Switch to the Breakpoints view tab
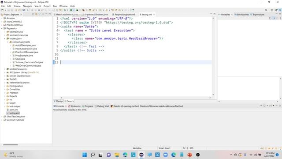Viewport: 282px width, 159px height. [x=241, y=15]
